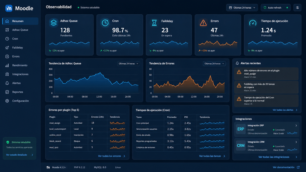Click Limpieza de sesiones task row
The image size is (306, 172).
[181, 148]
